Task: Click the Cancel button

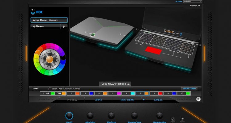Action: [158, 100]
